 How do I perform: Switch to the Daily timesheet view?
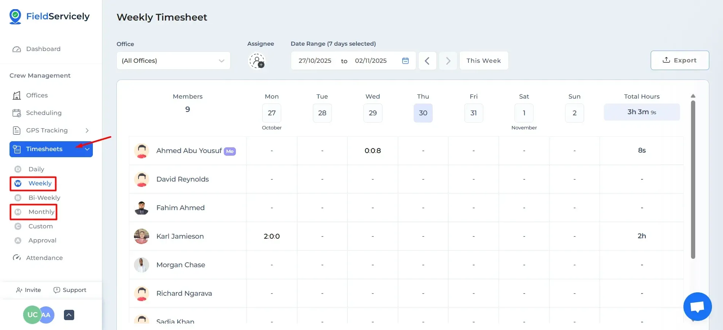[x=36, y=169]
